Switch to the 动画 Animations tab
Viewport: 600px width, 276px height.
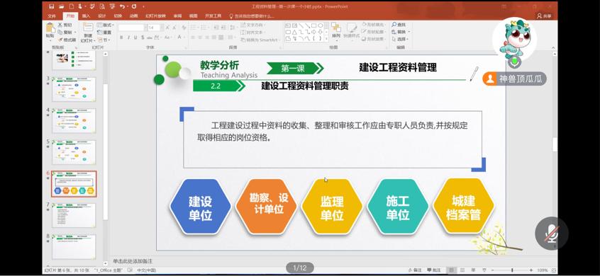(133, 16)
